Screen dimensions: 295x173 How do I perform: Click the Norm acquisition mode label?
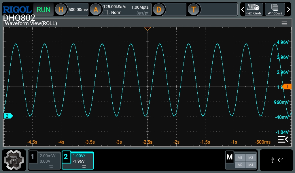116,12
